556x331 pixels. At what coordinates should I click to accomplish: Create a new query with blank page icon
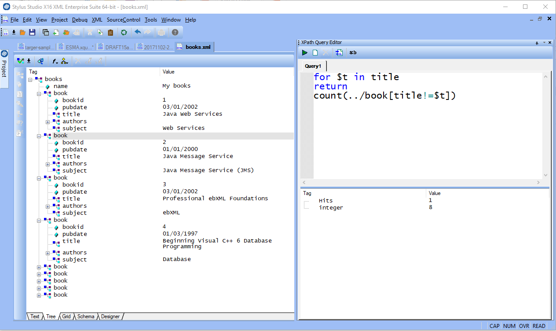coord(315,53)
